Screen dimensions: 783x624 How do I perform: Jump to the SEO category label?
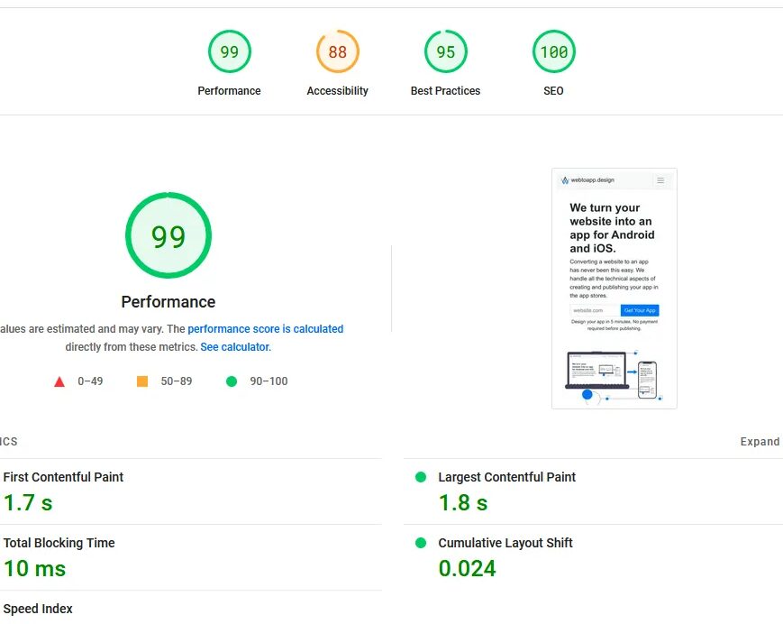tap(553, 91)
